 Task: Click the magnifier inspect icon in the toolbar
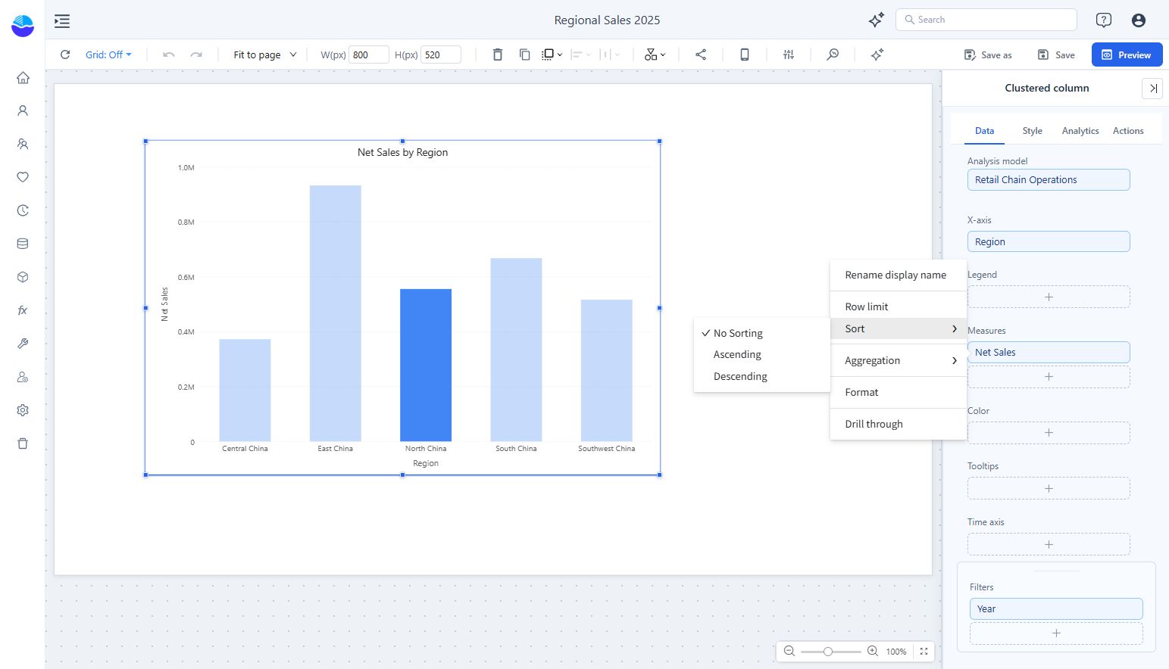(833, 54)
